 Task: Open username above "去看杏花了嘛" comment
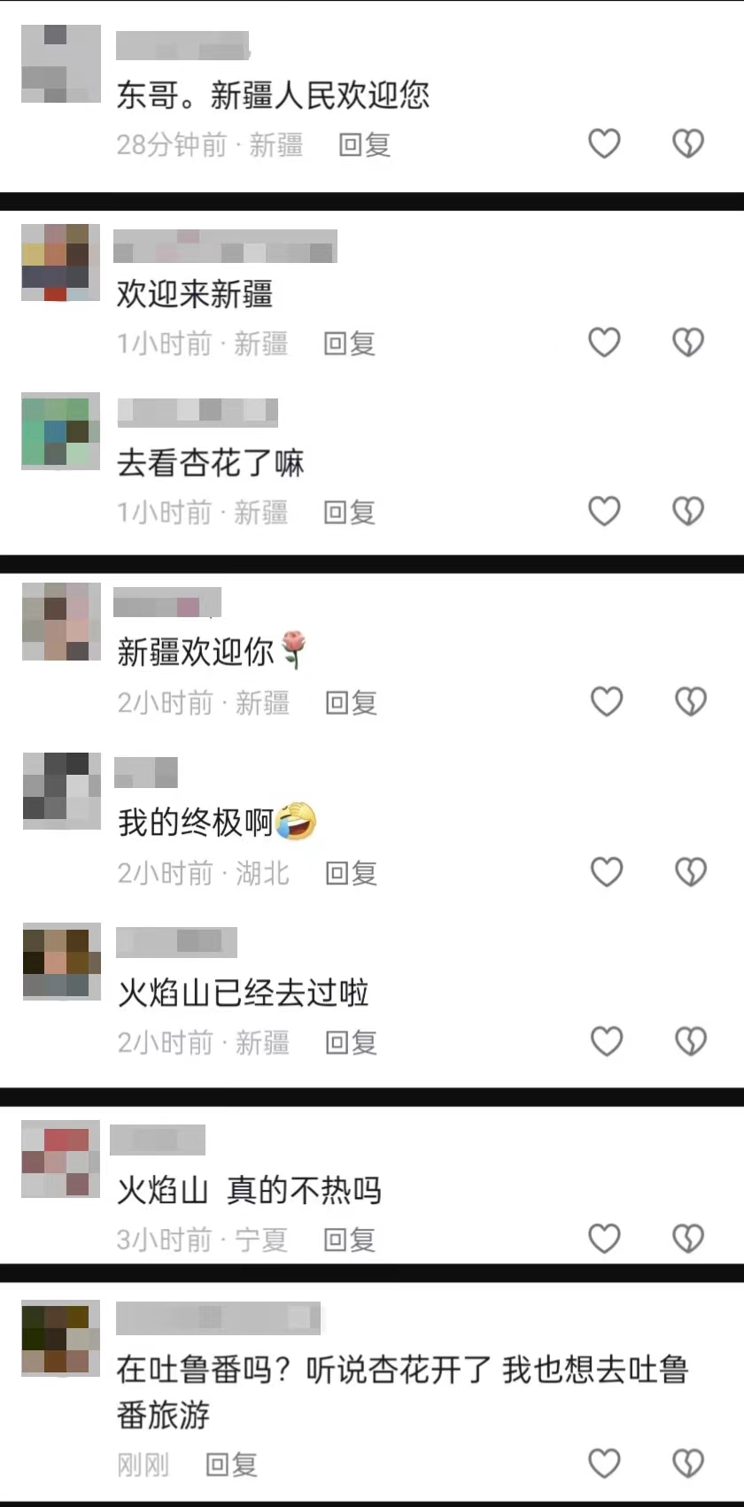[198, 412]
